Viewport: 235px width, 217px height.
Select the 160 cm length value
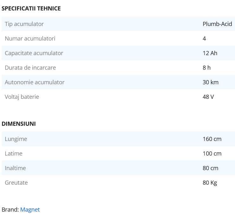212,139
